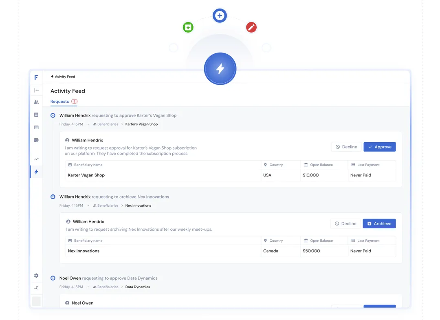This screenshot has height=320, width=440.
Task: Click Noel Owen avatar icon
Action: tap(67, 303)
